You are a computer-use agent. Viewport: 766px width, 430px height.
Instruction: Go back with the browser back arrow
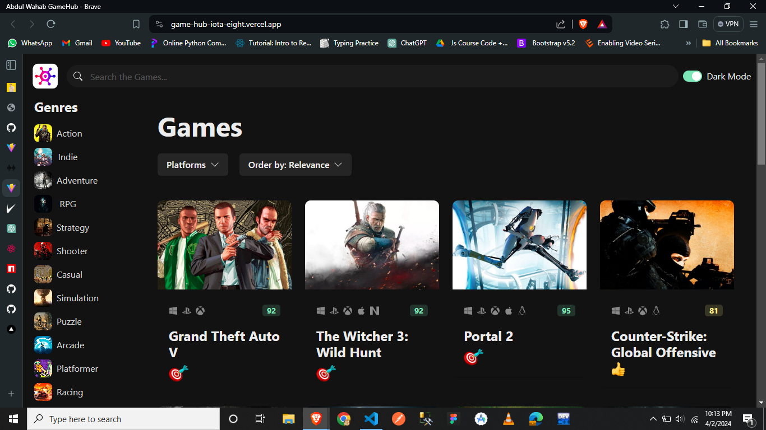click(13, 24)
